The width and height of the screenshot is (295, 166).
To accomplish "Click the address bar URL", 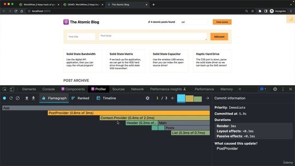I will (x=41, y=11).
